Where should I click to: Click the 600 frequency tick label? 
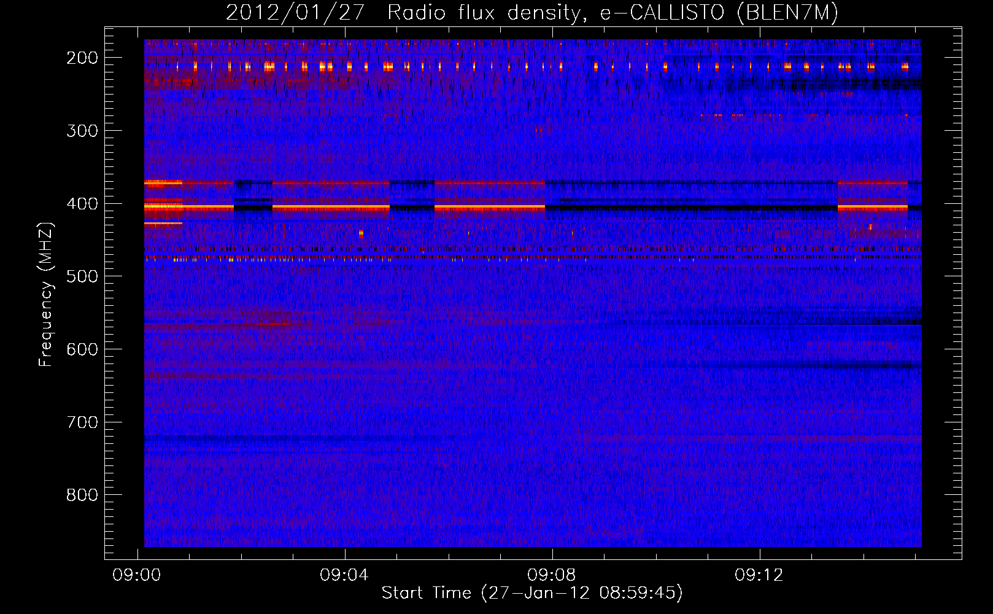[82, 349]
